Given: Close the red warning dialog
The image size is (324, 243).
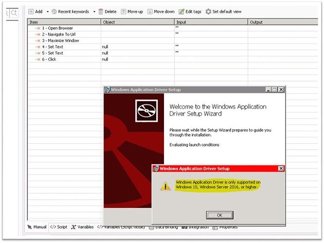Looking at the screenshot, I should [x=281, y=169].
